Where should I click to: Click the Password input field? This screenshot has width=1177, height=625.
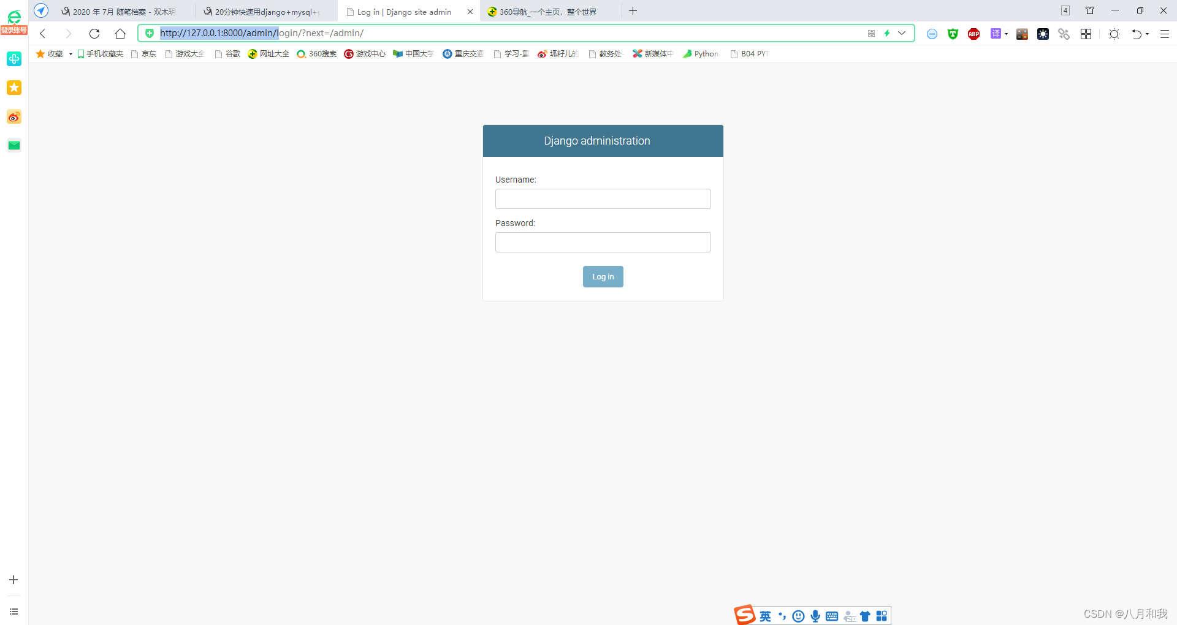[603, 242]
